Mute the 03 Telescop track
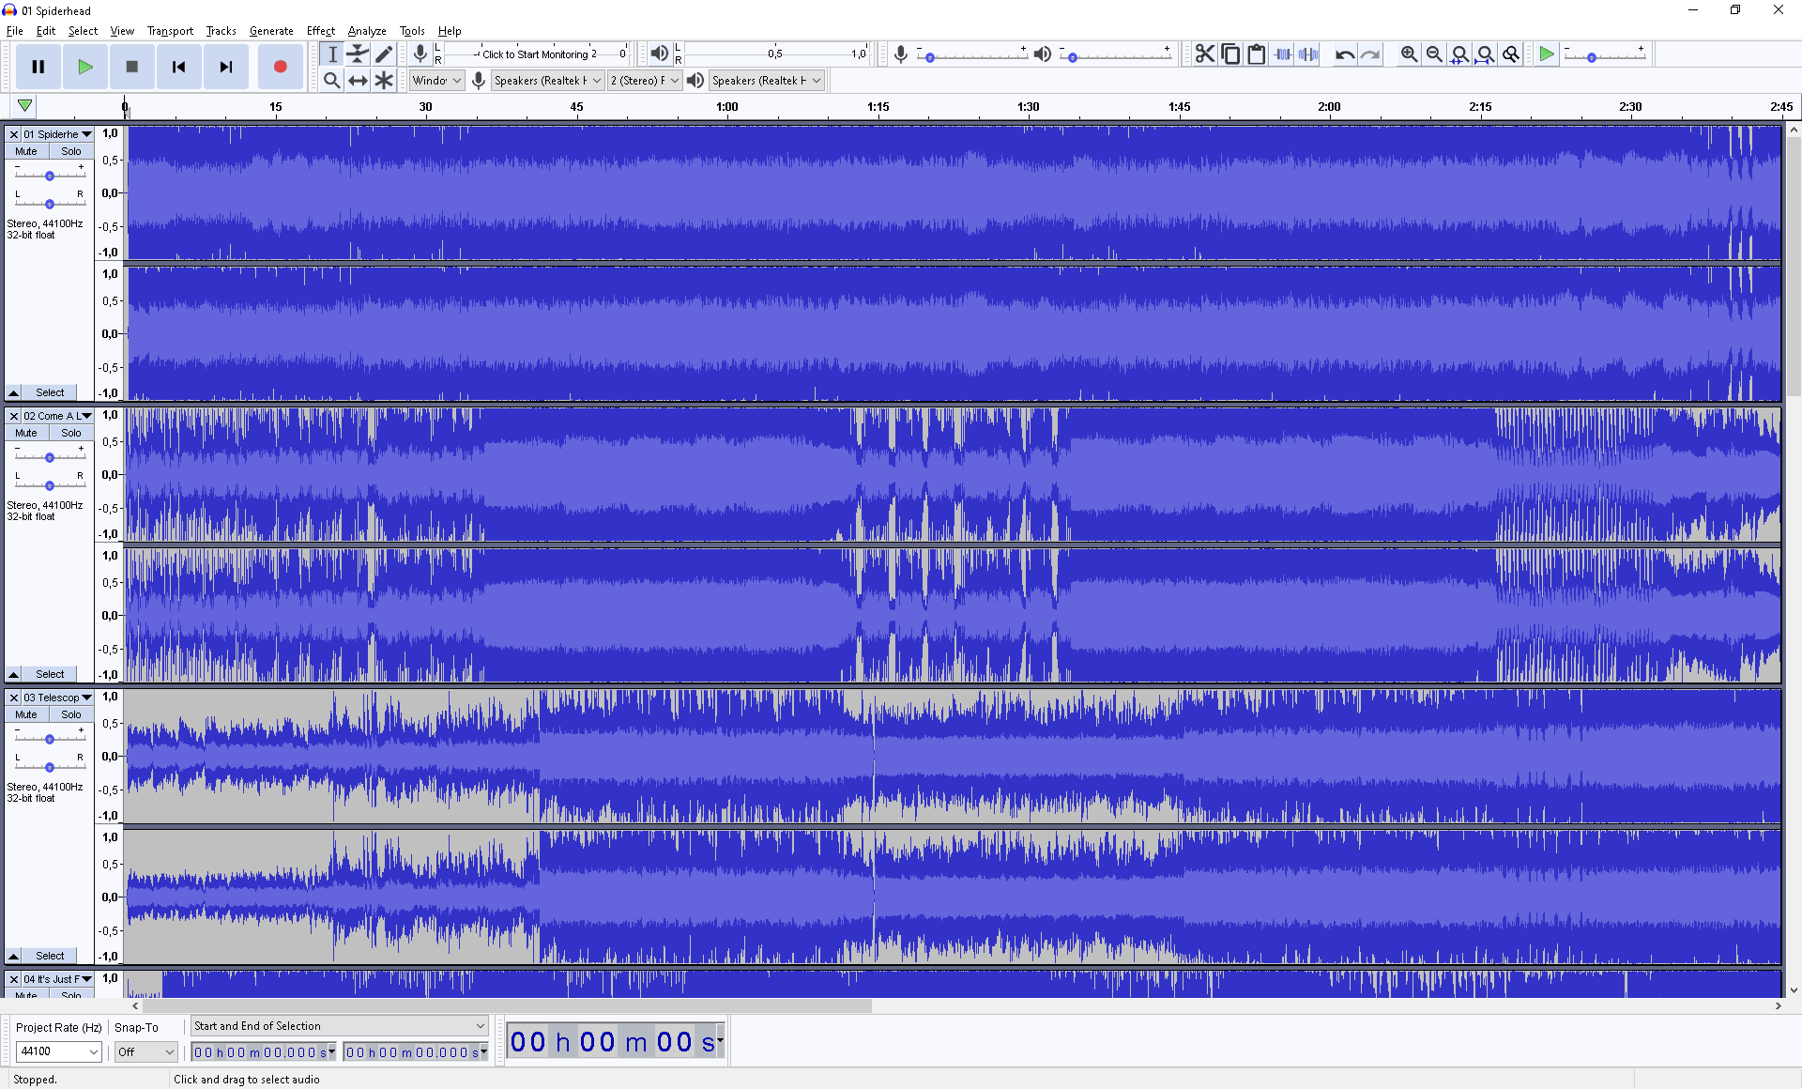This screenshot has height=1089, width=1802. point(26,714)
